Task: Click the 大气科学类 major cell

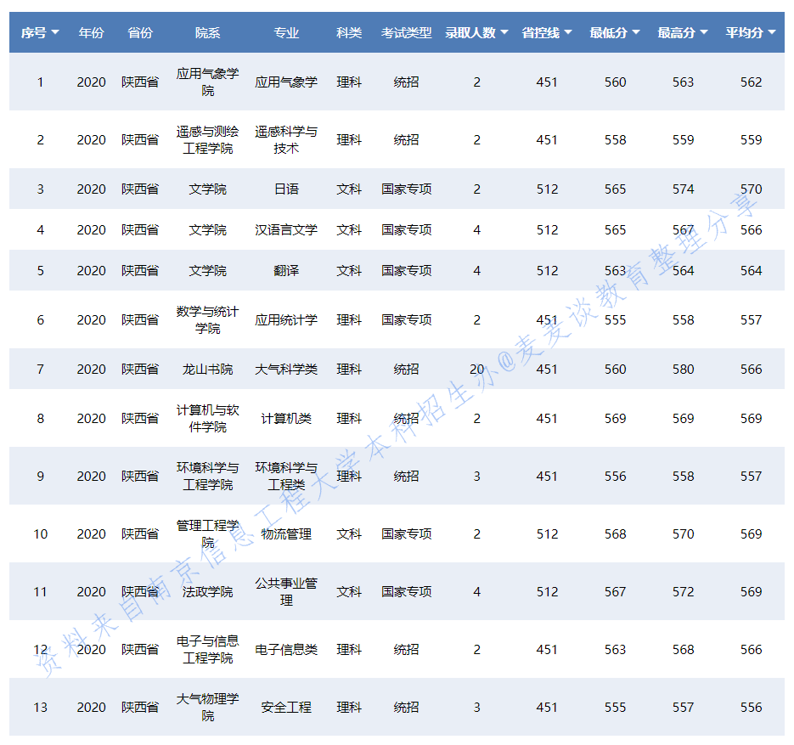Action: tap(285, 369)
